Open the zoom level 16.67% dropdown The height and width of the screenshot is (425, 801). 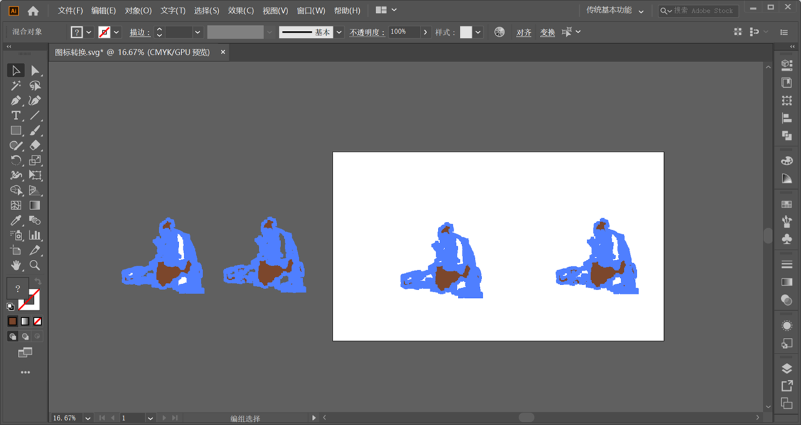coord(88,418)
